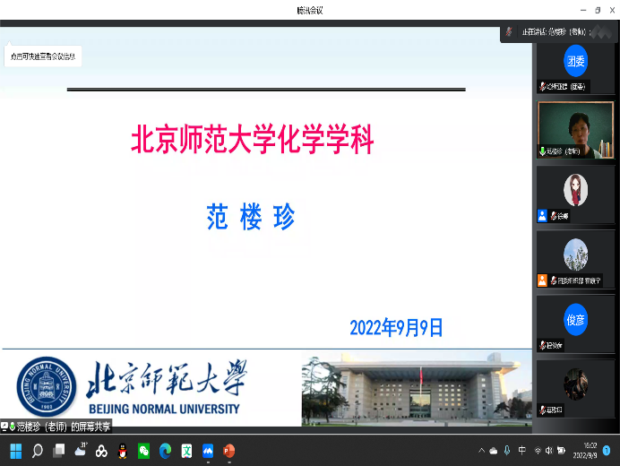
Task: Click the meeting info tooltip at top left
Action: tap(43, 56)
